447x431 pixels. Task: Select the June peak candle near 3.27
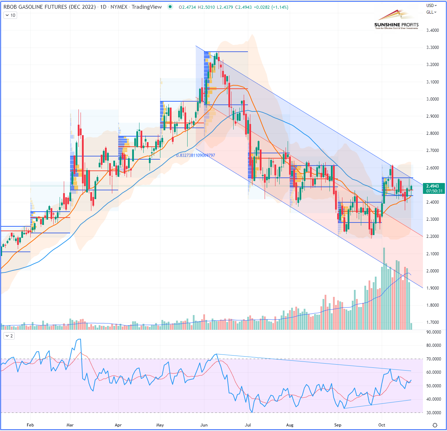pos(217,57)
